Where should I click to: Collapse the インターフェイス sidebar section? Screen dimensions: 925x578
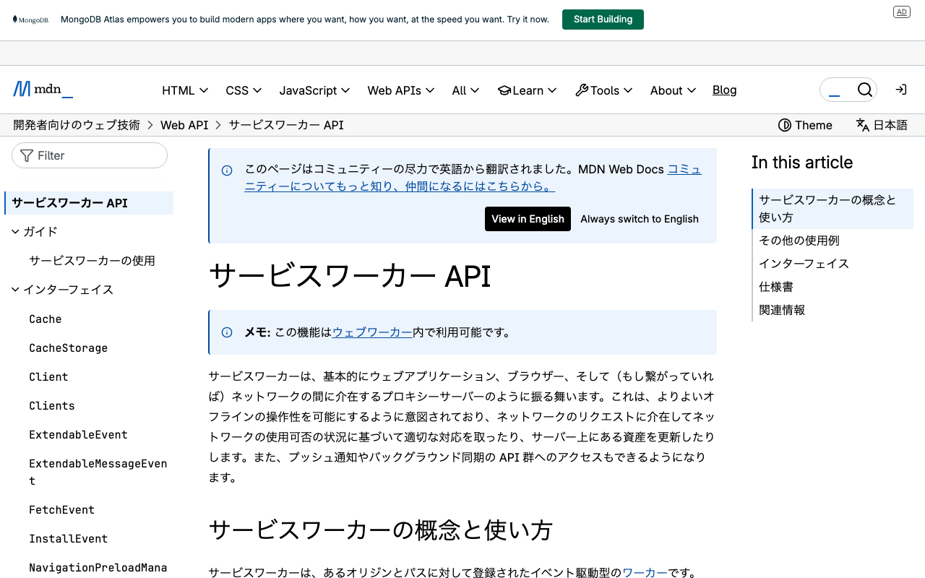tap(15, 289)
